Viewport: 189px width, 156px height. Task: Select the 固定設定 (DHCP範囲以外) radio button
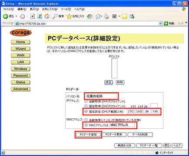pyautogui.click(x=86, y=111)
